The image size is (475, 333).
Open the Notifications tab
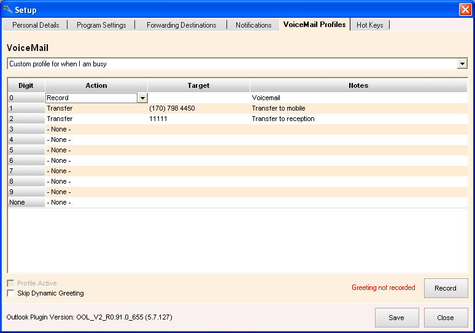(x=253, y=25)
